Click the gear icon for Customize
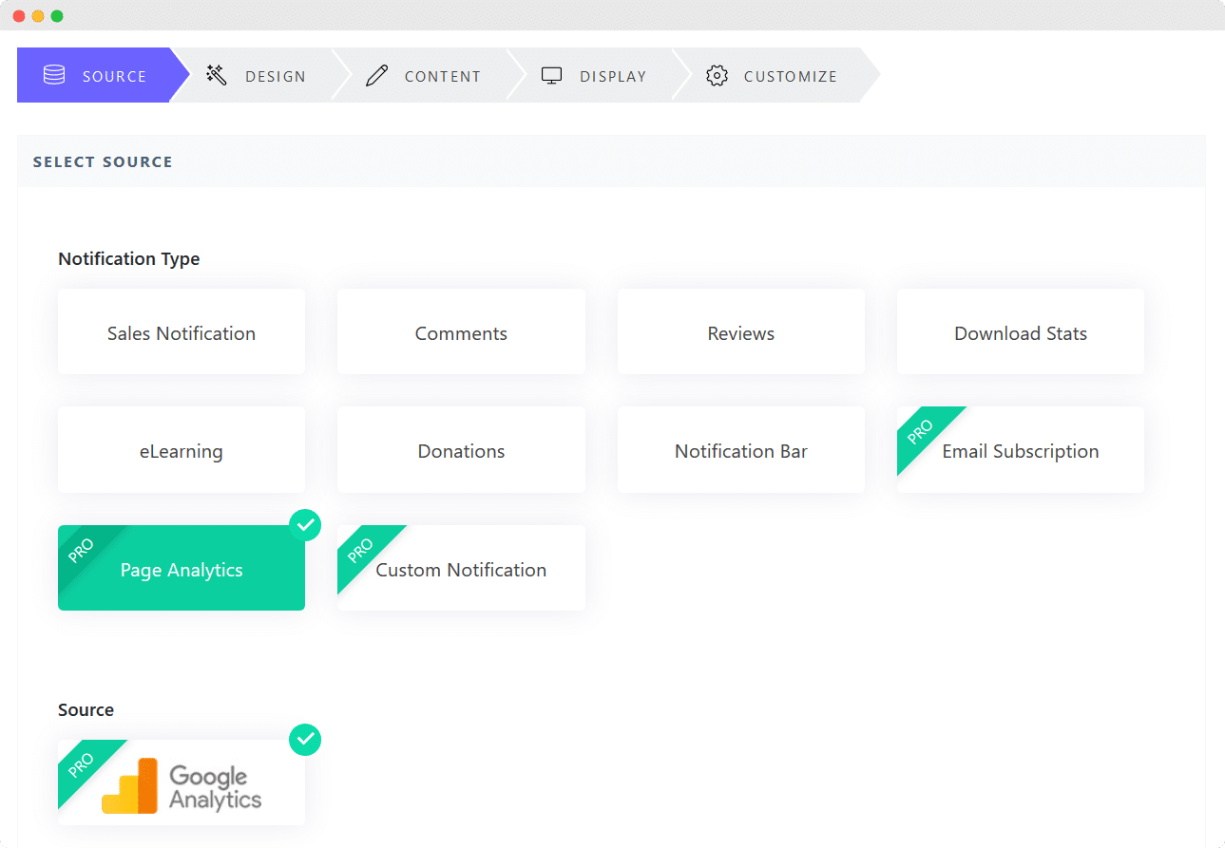 click(717, 75)
